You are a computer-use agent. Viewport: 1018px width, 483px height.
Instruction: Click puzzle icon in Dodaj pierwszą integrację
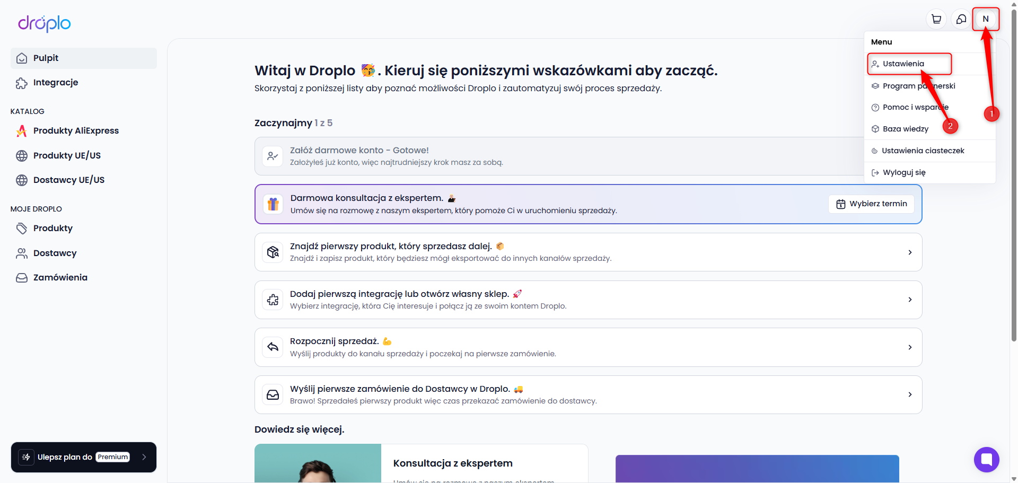pos(273,300)
